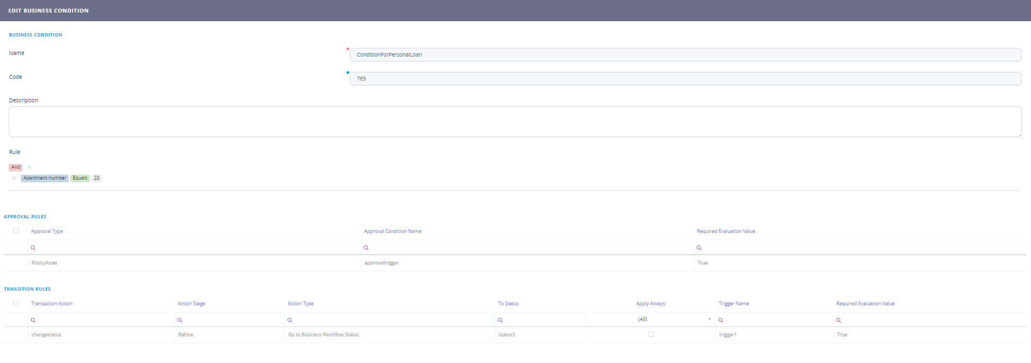This screenshot has width=1031, height=363.
Task: Edit the rule value 23
Action: pos(96,178)
